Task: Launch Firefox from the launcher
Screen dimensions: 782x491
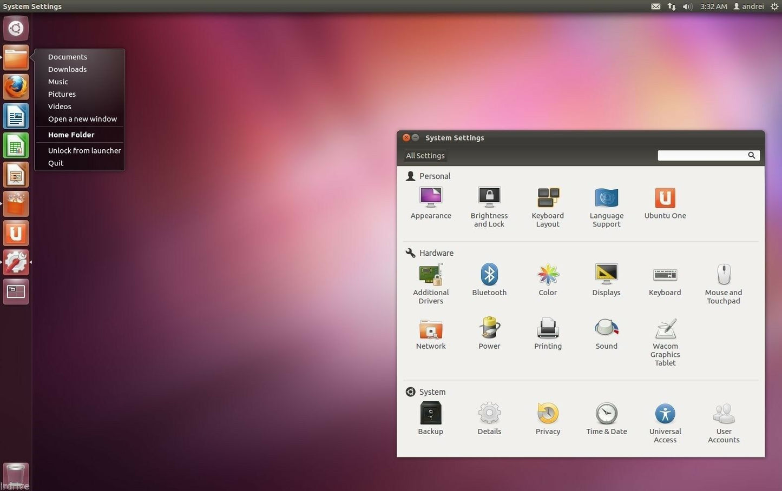Action: [16, 87]
